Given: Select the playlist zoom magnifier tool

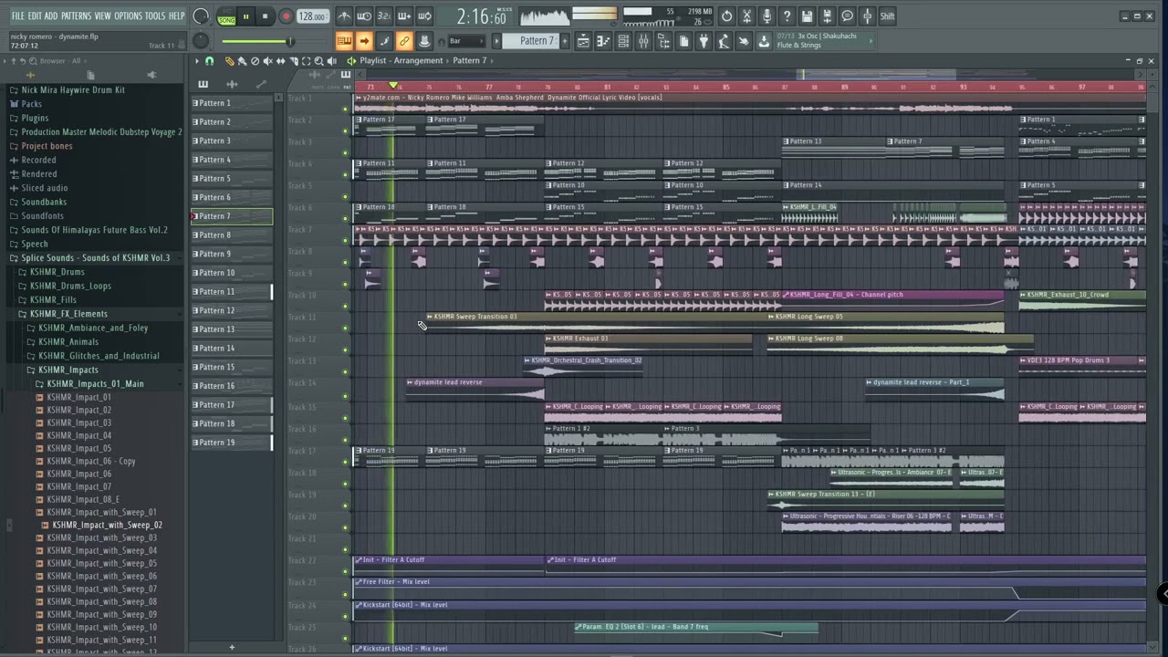Looking at the screenshot, I should click(x=318, y=61).
